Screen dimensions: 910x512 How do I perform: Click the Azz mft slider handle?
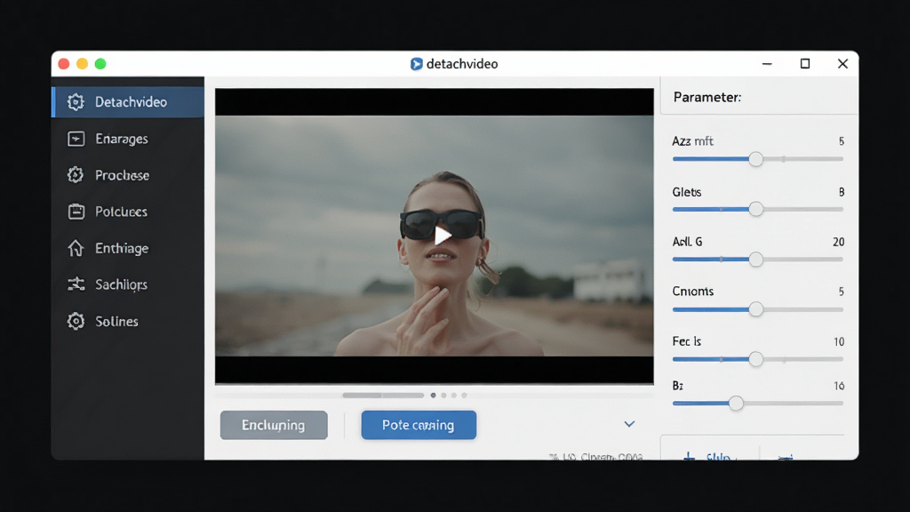755,159
